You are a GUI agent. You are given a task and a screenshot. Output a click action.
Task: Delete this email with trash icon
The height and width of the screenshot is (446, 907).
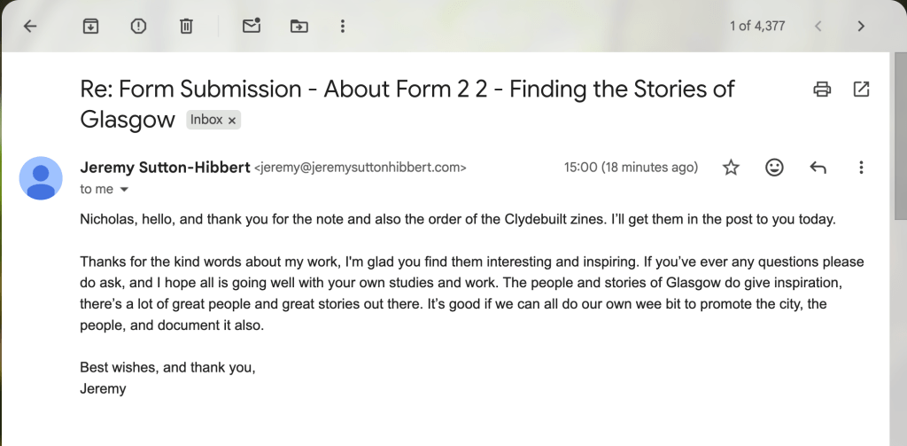186,26
